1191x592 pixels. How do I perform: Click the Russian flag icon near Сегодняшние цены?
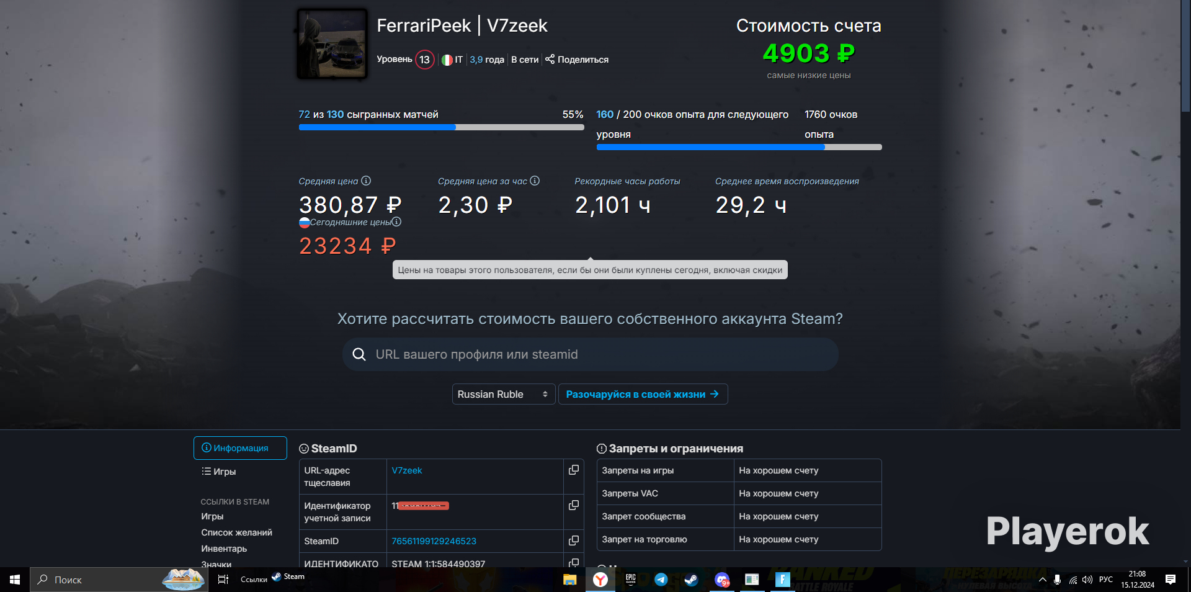pos(304,222)
